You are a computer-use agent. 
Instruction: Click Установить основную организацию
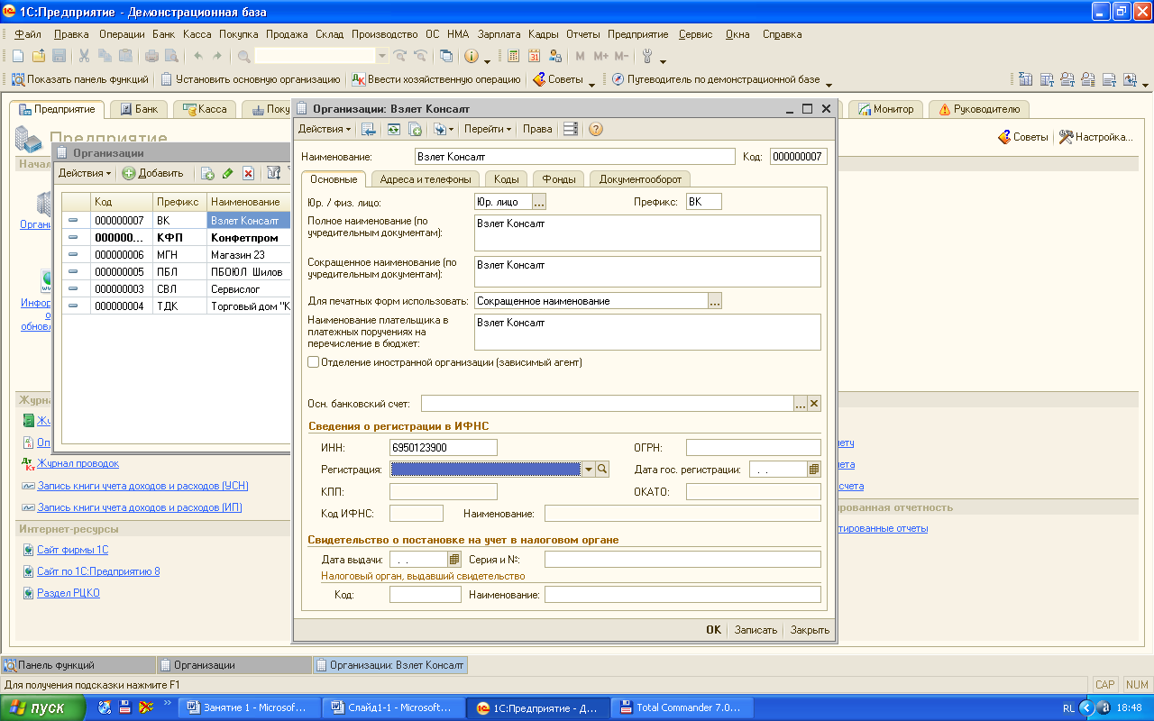point(251,79)
